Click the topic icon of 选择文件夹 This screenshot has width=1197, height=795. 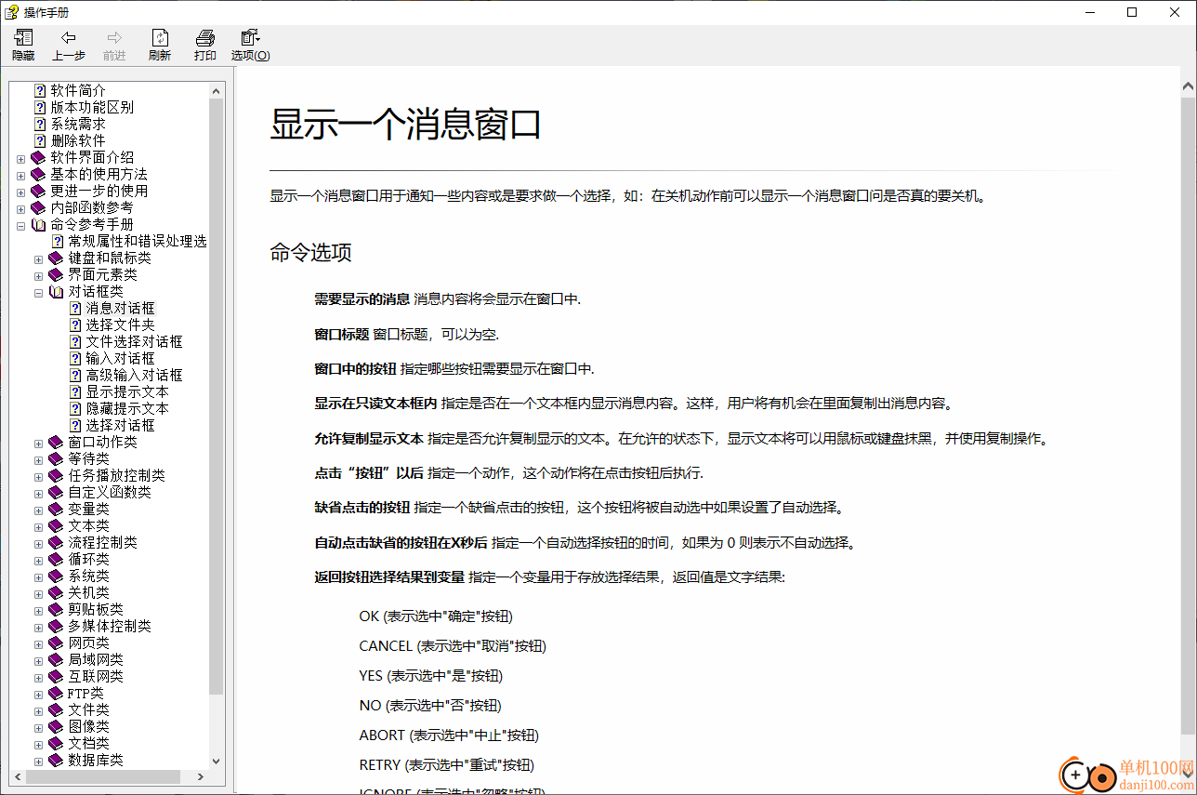(x=75, y=325)
